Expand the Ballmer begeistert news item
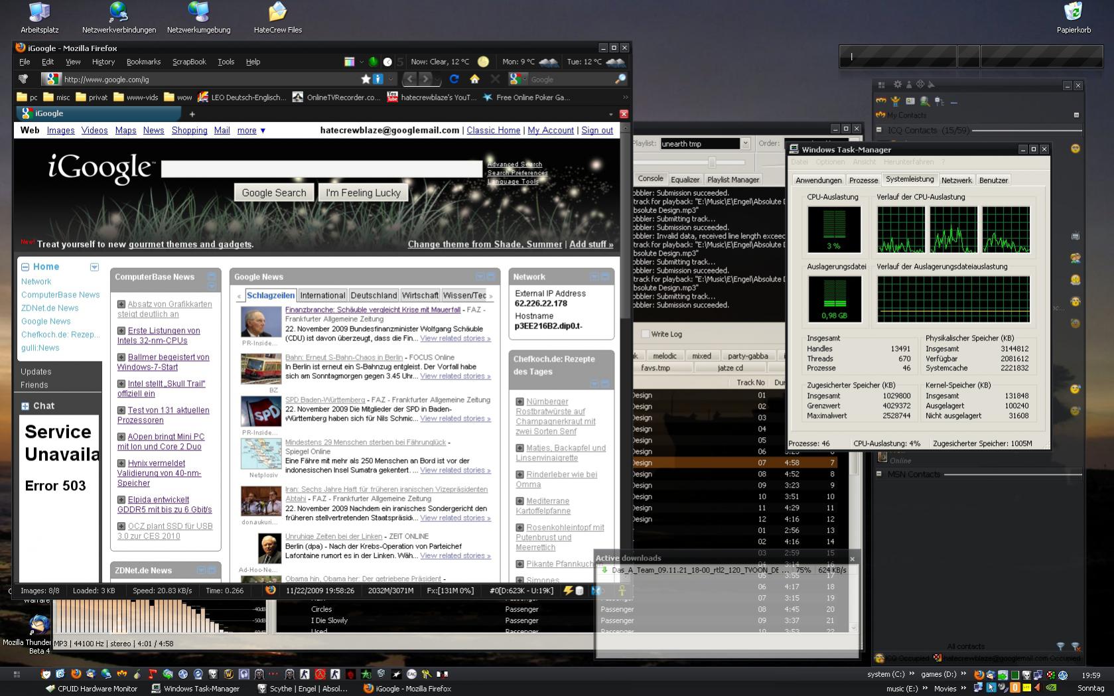Image resolution: width=1114 pixels, height=696 pixels. click(121, 358)
